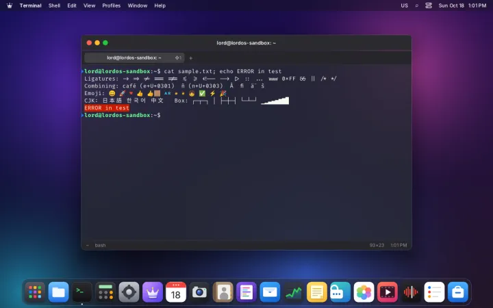
Task: Maximize the terminal with the green button
Action: click(x=105, y=42)
